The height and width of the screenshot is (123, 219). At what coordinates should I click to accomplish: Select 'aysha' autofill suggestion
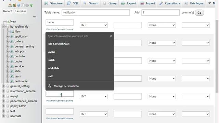pos(80,52)
